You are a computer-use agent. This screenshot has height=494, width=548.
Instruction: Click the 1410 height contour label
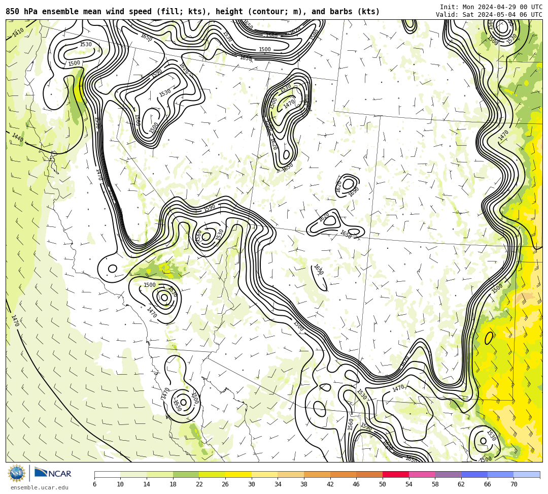[18, 32]
